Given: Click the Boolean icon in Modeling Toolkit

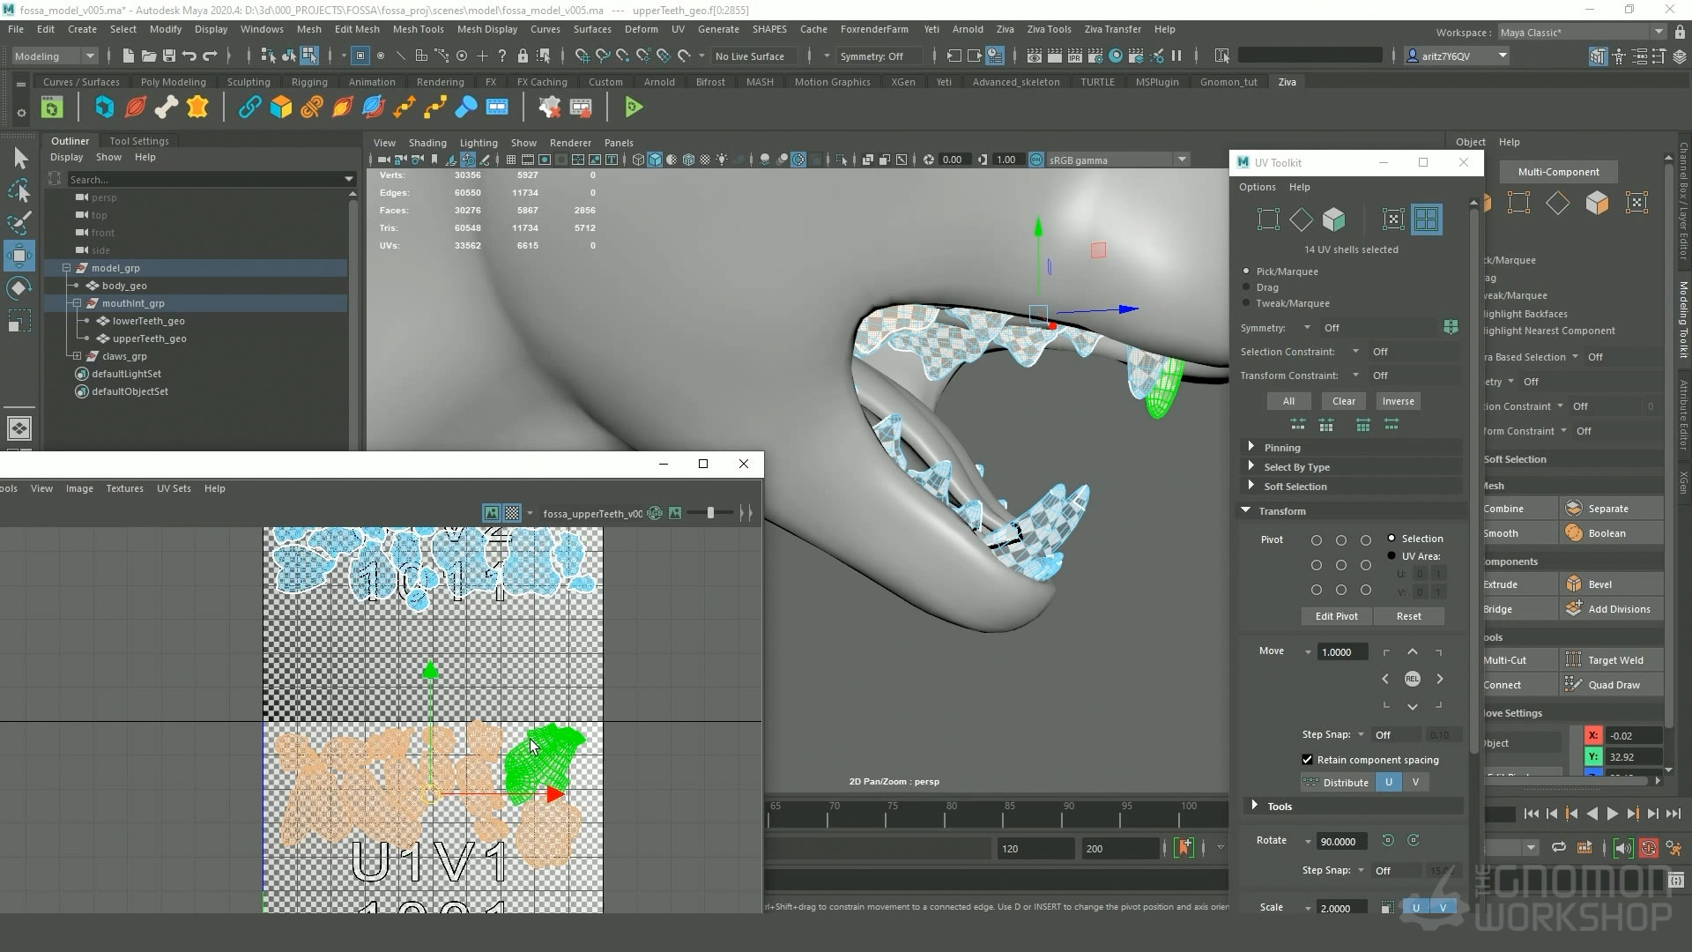Looking at the screenshot, I should (x=1574, y=533).
